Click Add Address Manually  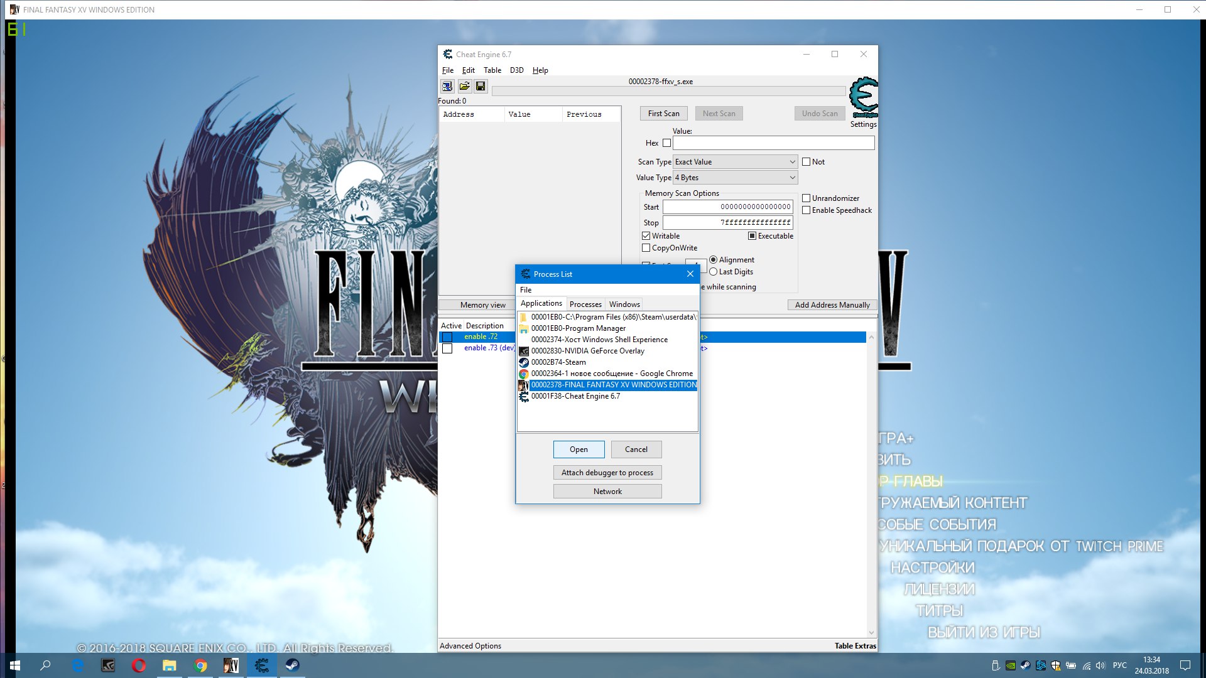(832, 305)
